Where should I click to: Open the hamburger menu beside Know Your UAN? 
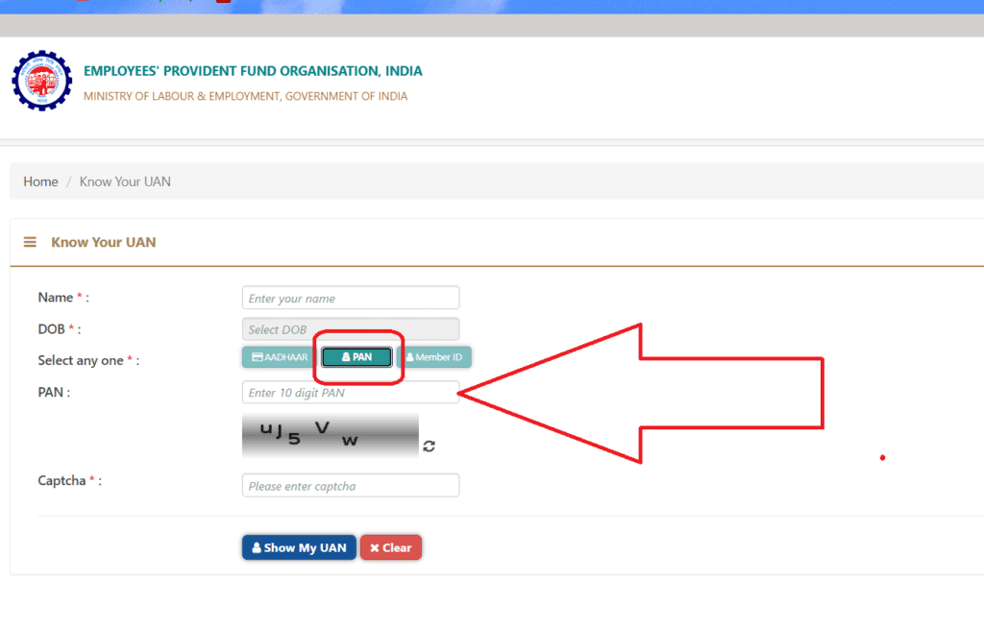(x=30, y=242)
